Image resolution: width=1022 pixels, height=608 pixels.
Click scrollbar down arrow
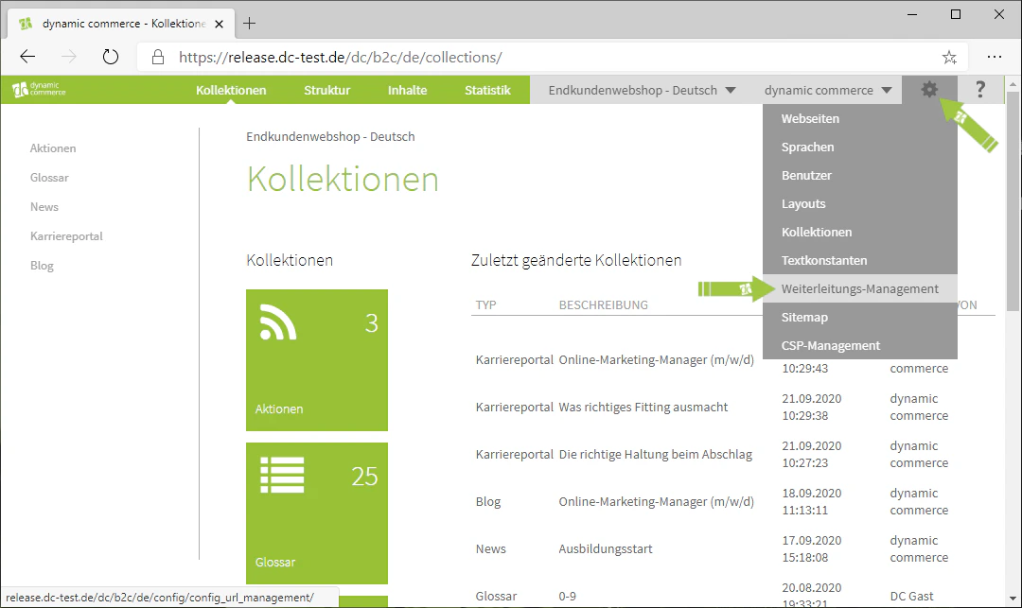1012,599
